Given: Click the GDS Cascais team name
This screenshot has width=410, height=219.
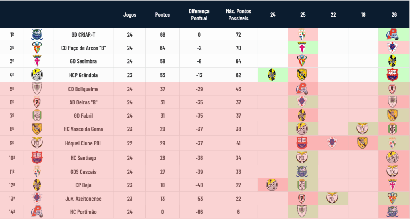Looking at the screenshot, I should 83,172.
